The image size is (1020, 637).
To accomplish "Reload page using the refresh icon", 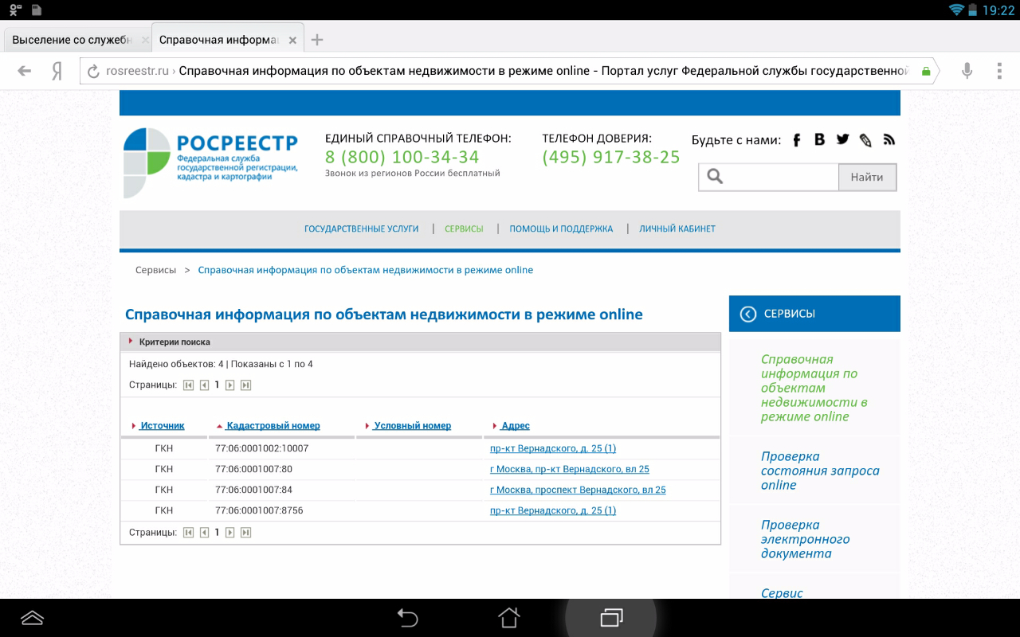I will (93, 71).
